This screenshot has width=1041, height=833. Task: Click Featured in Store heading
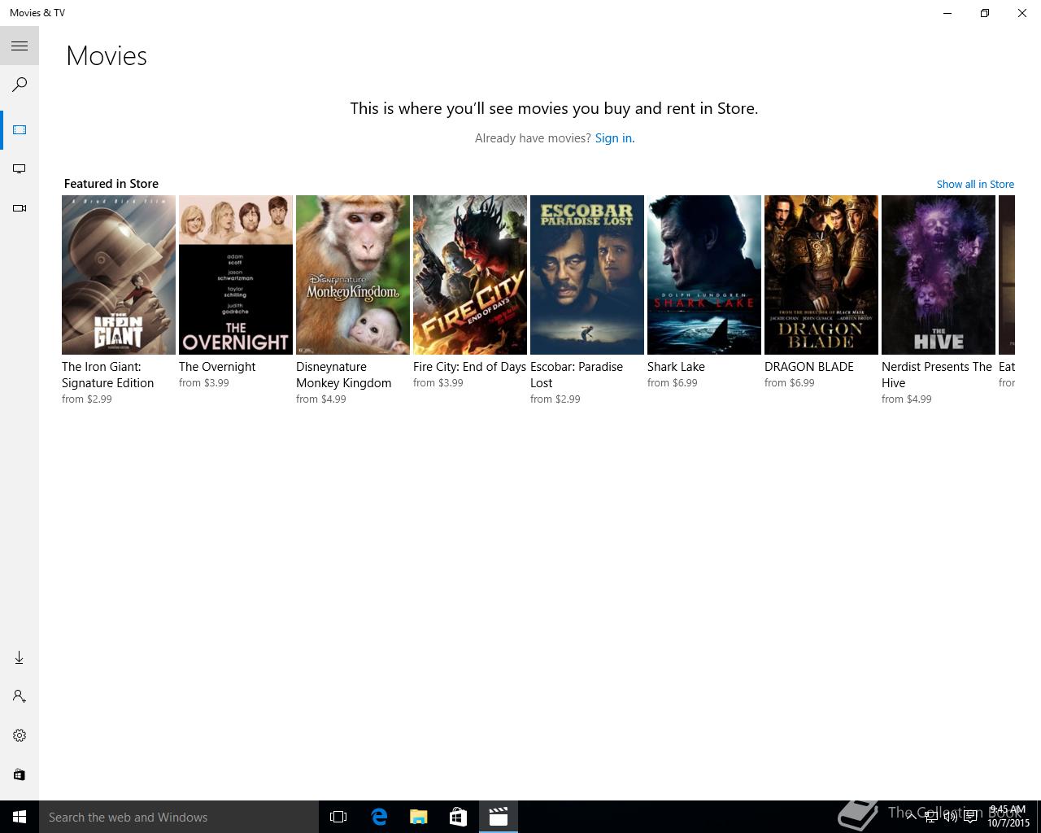click(111, 184)
